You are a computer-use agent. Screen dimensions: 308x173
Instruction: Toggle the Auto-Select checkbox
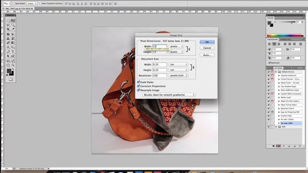pos(14,3)
